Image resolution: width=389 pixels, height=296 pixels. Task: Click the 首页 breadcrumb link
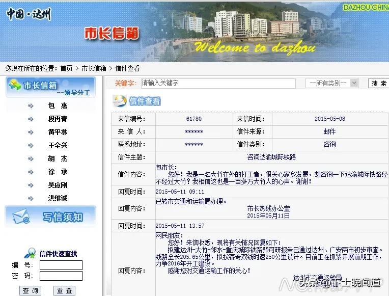(66, 68)
